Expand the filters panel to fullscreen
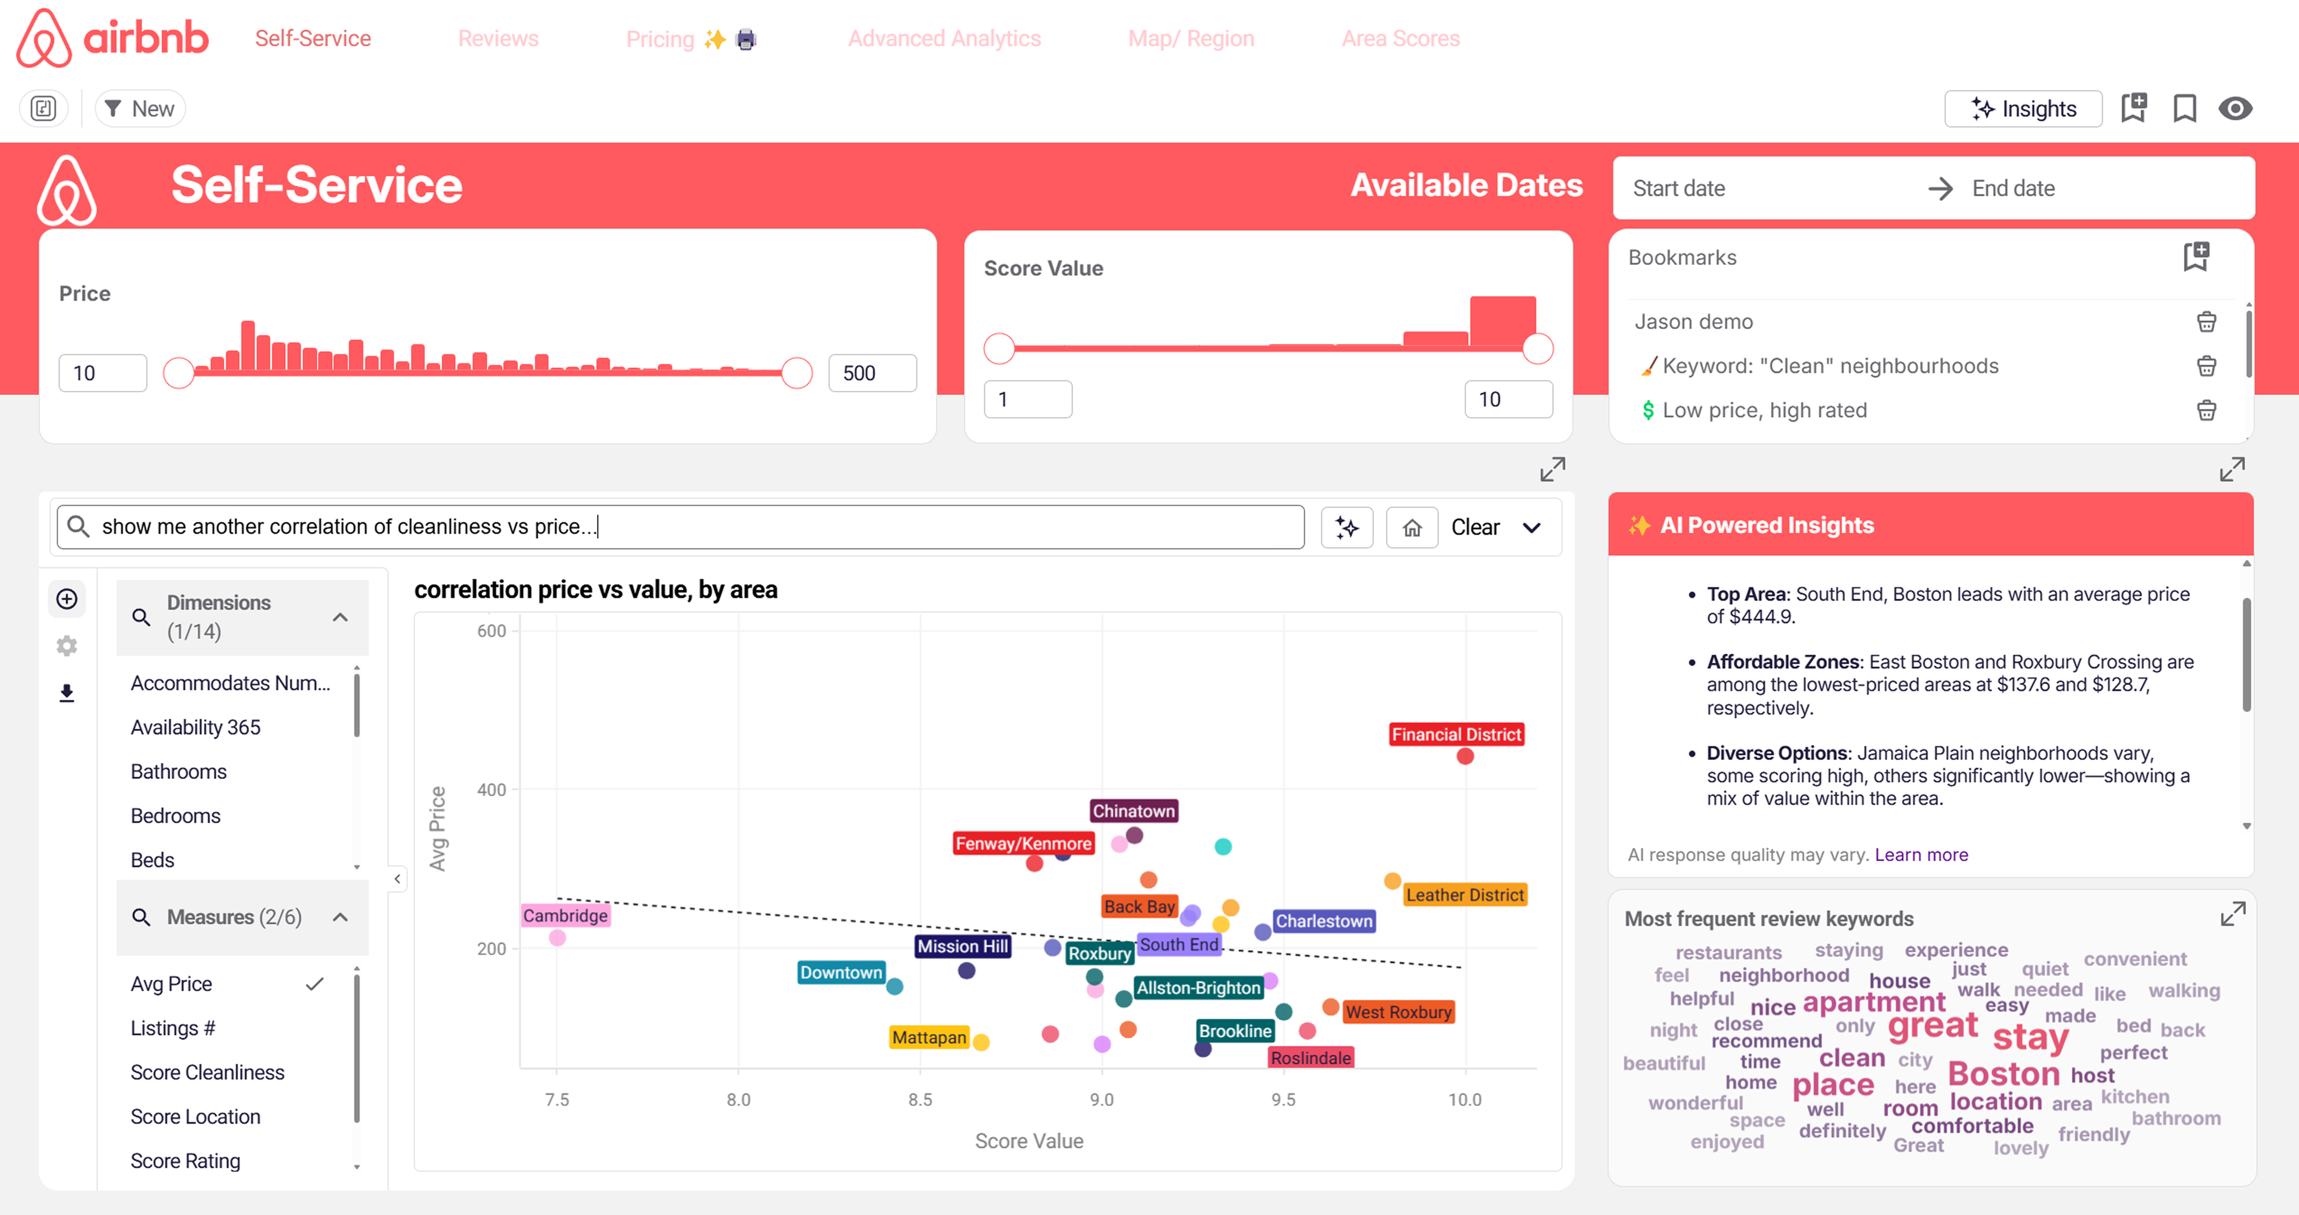The height and width of the screenshot is (1215, 2299). (x=1553, y=469)
